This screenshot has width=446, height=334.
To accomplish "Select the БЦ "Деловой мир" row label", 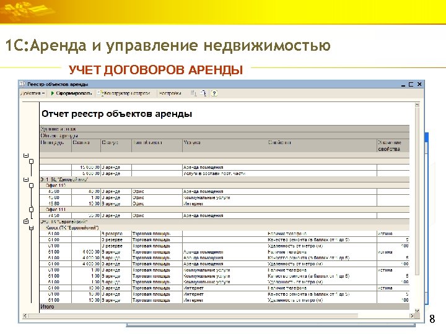I will tap(64, 179).
